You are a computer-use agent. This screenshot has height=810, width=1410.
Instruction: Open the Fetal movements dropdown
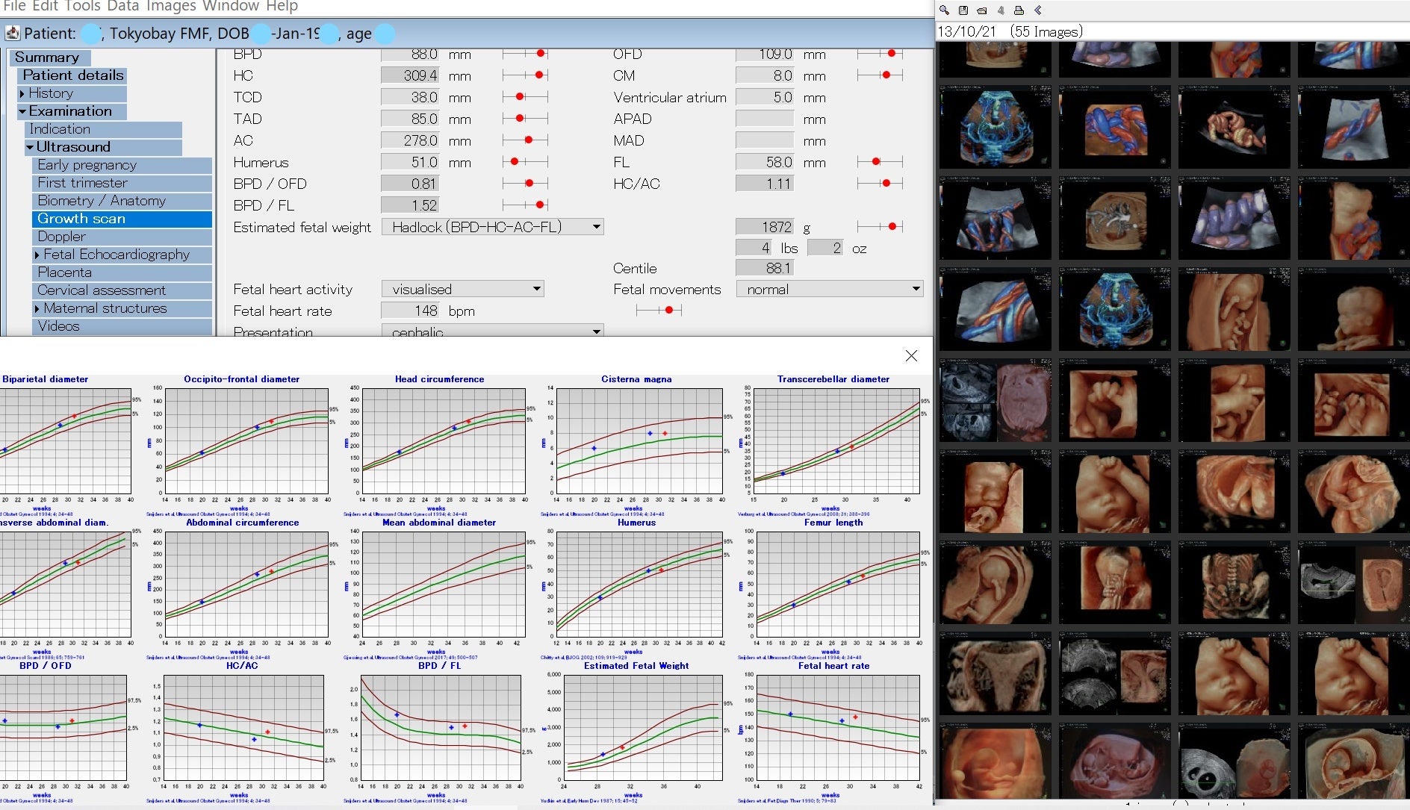tap(916, 289)
